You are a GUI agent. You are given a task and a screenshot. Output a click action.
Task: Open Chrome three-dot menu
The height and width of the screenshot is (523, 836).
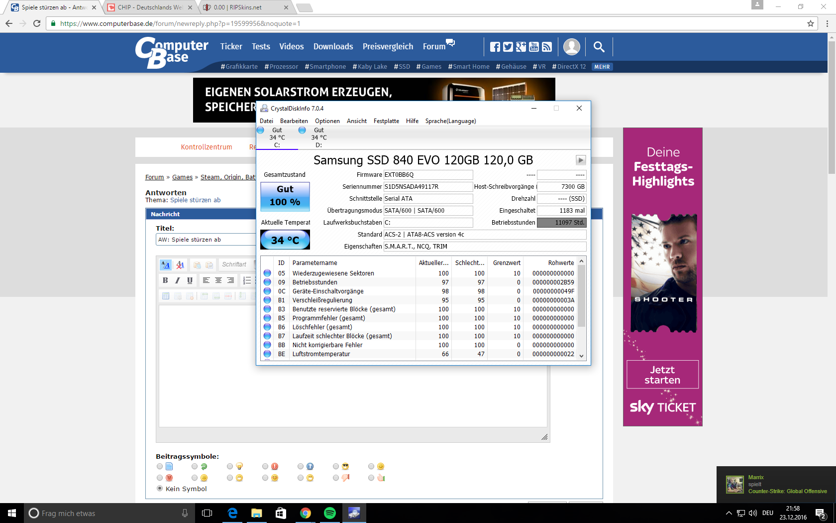point(827,23)
